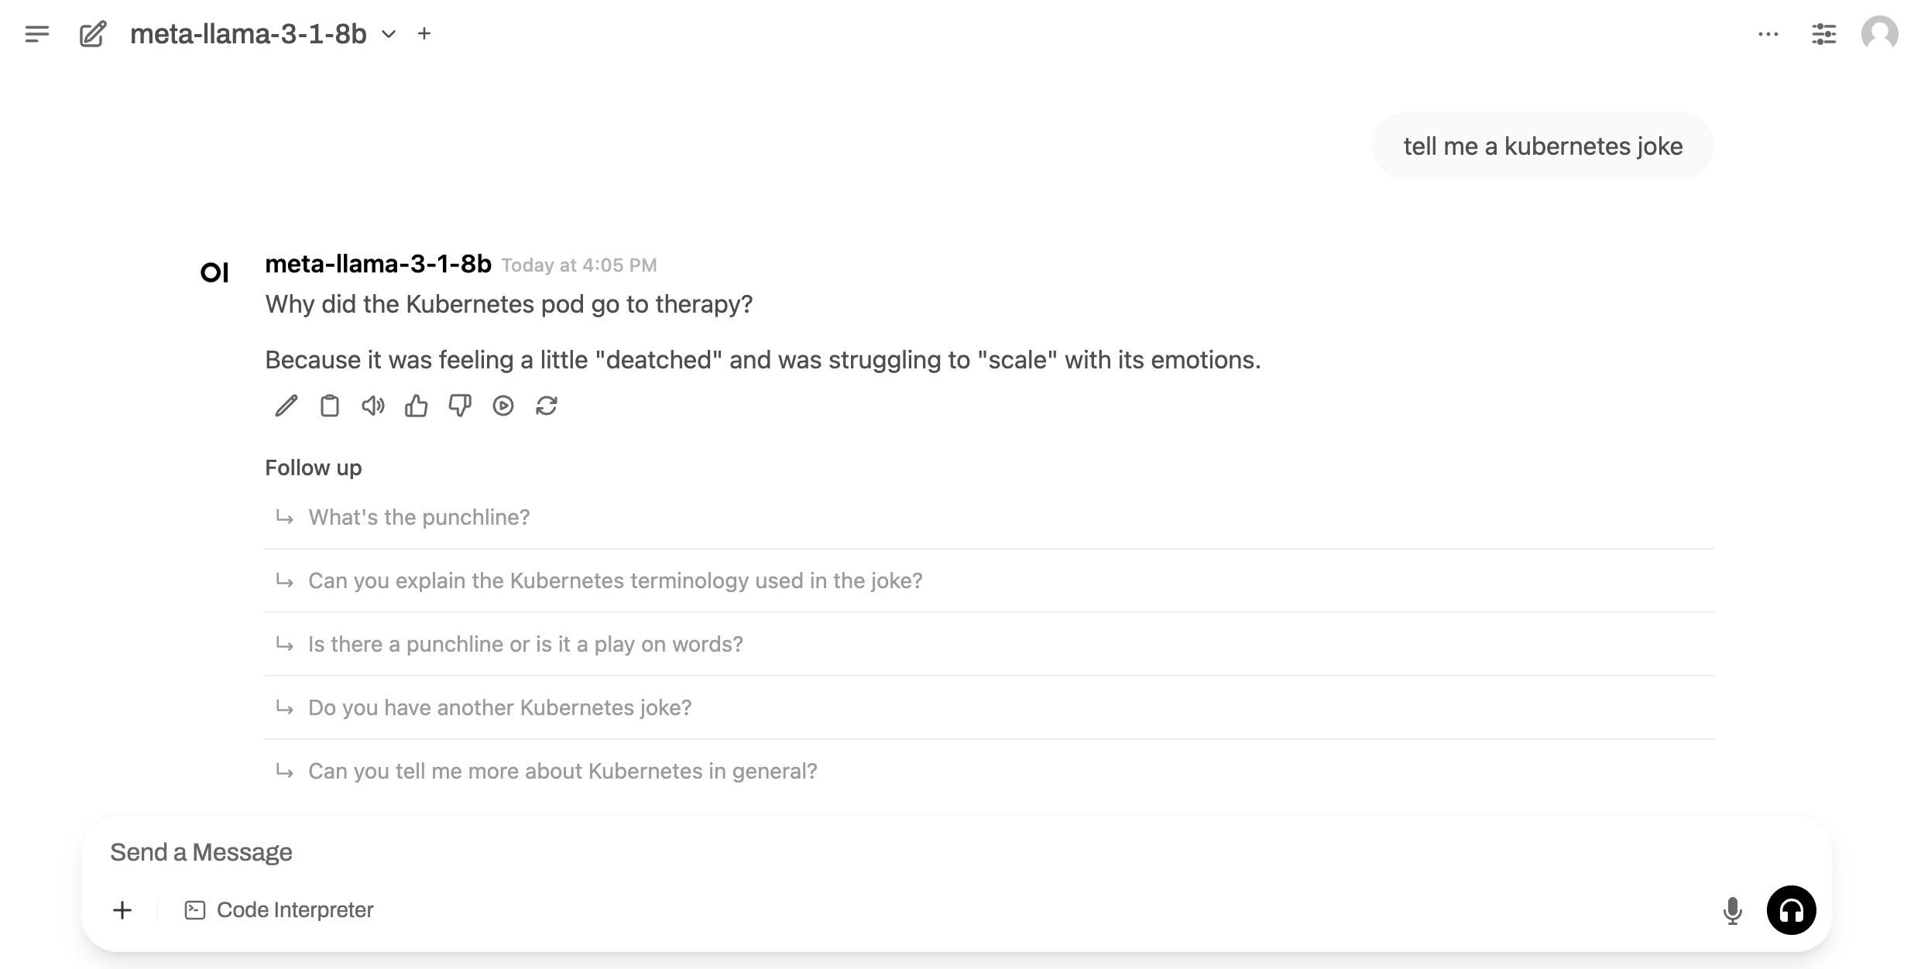Start a new chat with pencil icon

[x=93, y=34]
